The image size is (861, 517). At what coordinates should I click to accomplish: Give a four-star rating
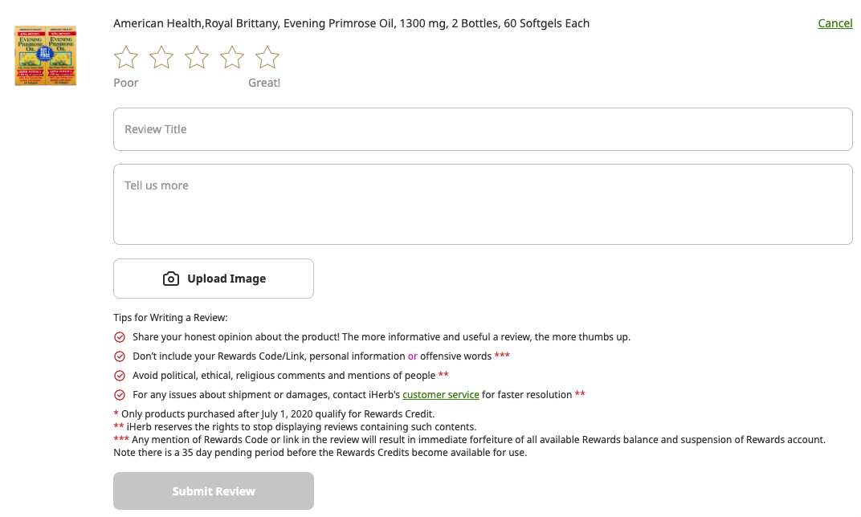[232, 57]
